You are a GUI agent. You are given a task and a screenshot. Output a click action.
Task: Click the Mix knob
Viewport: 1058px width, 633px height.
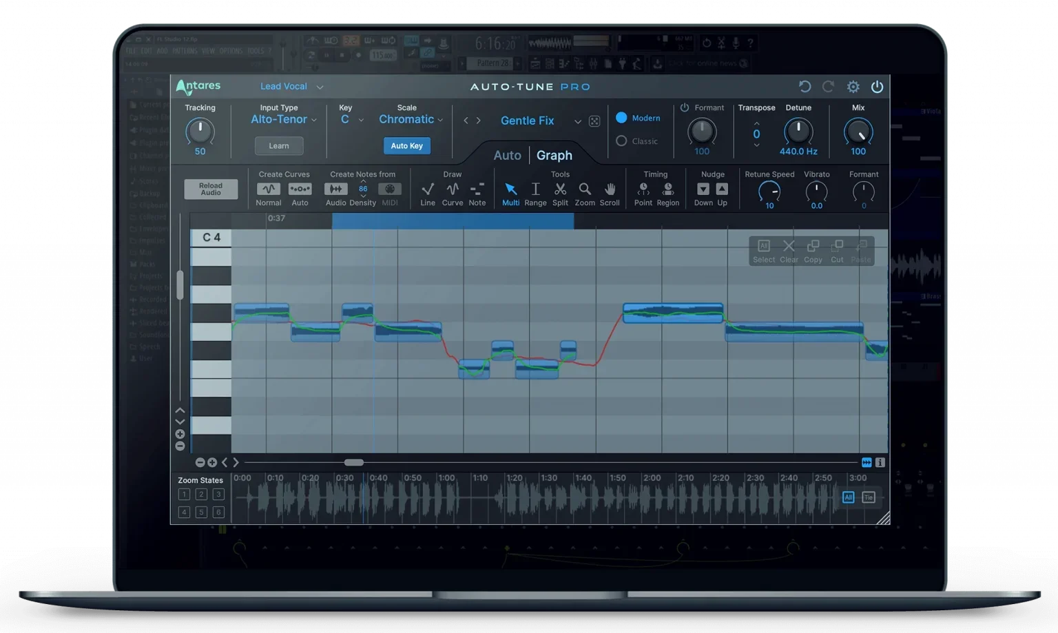pos(858,132)
